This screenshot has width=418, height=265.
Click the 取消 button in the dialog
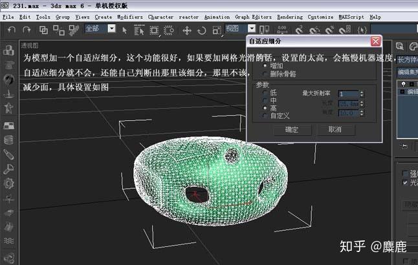[x=335, y=130]
